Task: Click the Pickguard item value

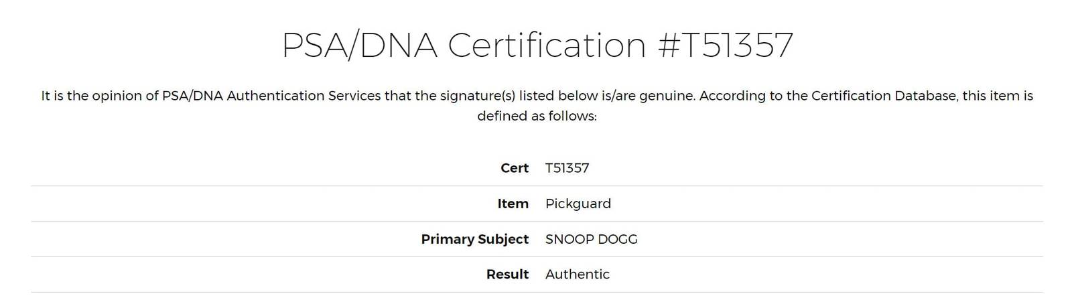Action: coord(578,204)
